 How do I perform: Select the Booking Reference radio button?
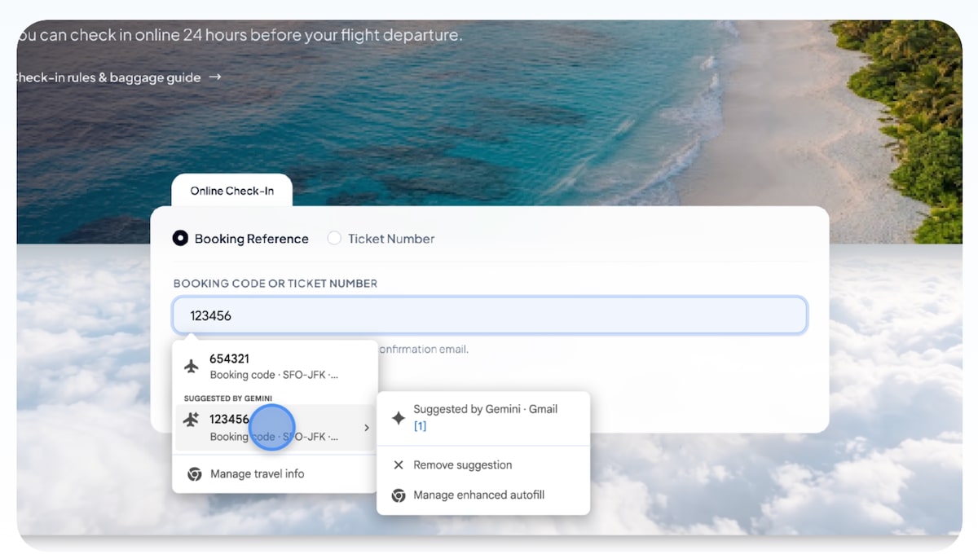click(x=180, y=239)
